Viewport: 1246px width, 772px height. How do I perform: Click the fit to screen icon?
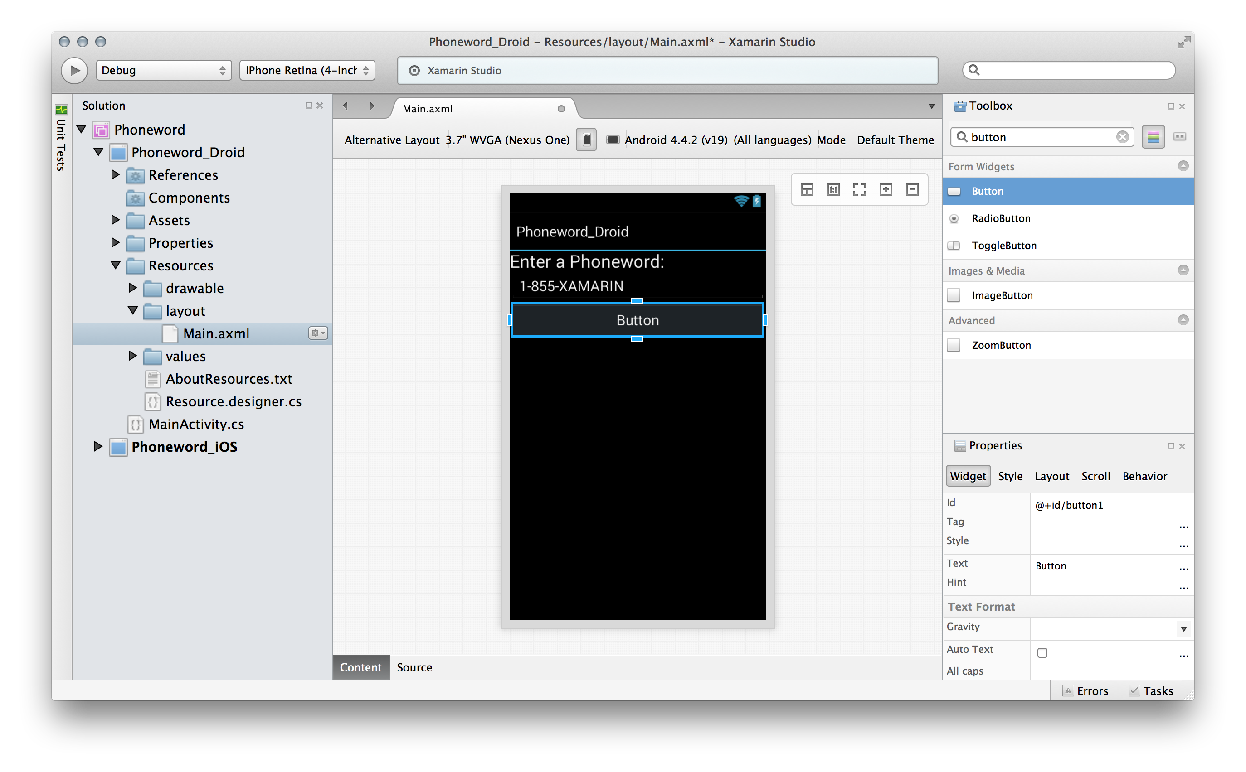pos(859,190)
